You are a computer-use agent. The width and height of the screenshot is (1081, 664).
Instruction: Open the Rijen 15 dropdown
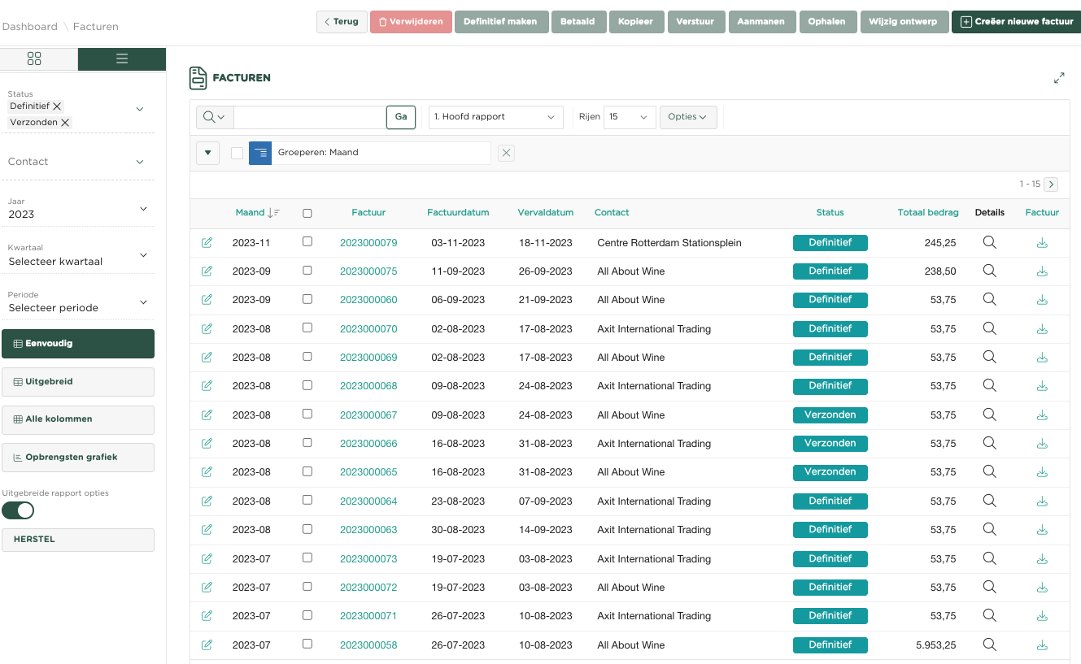pos(630,117)
